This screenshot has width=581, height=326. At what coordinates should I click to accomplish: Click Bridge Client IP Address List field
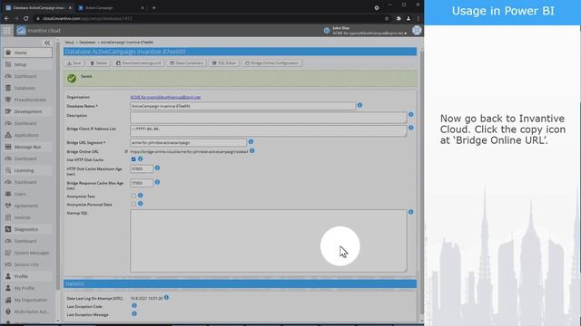269,130
